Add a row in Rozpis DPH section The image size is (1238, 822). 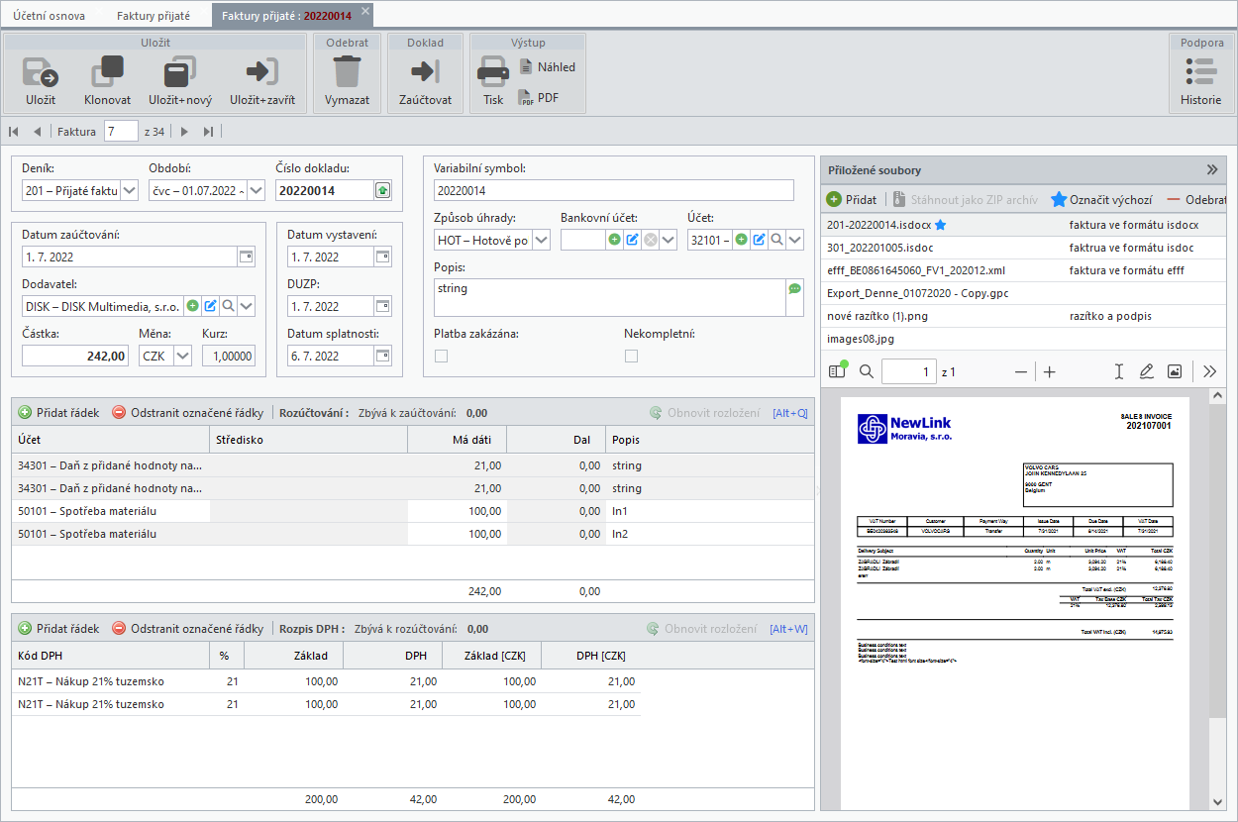59,628
